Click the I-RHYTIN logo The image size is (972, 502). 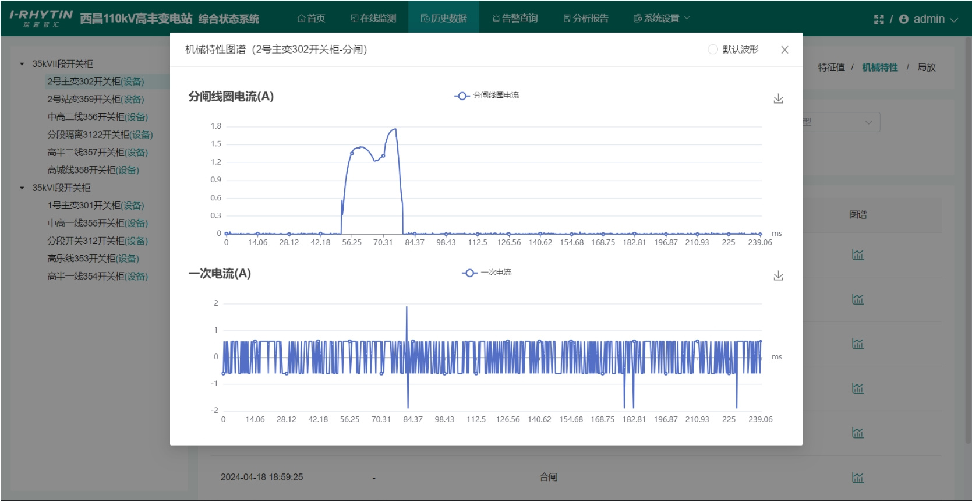point(41,18)
